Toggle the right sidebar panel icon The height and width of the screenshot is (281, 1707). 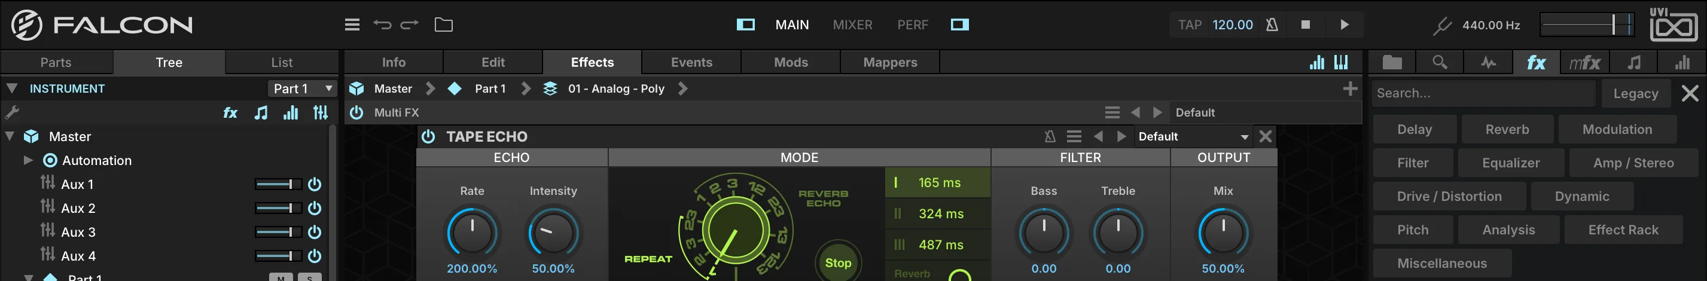pyautogui.click(x=959, y=25)
